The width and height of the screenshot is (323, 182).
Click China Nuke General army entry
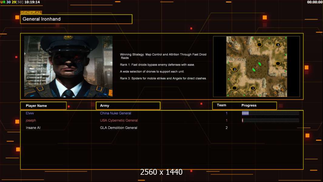tap(115, 113)
